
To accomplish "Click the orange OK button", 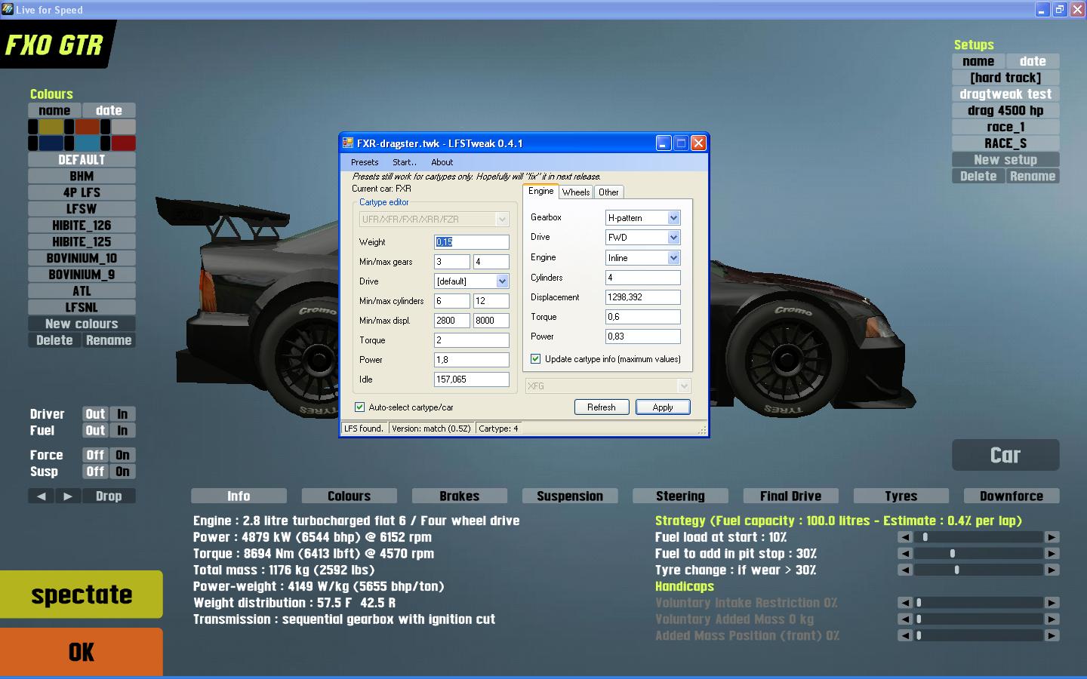I will click(x=82, y=652).
